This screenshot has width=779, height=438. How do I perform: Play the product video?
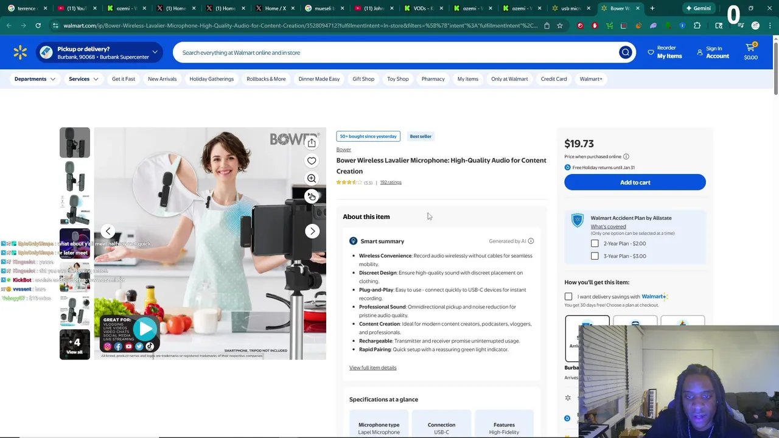(x=145, y=329)
